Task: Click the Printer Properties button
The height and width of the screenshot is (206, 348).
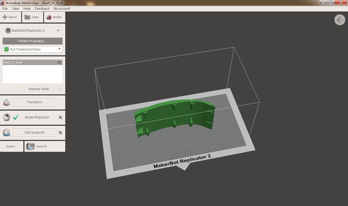Action: click(33, 41)
